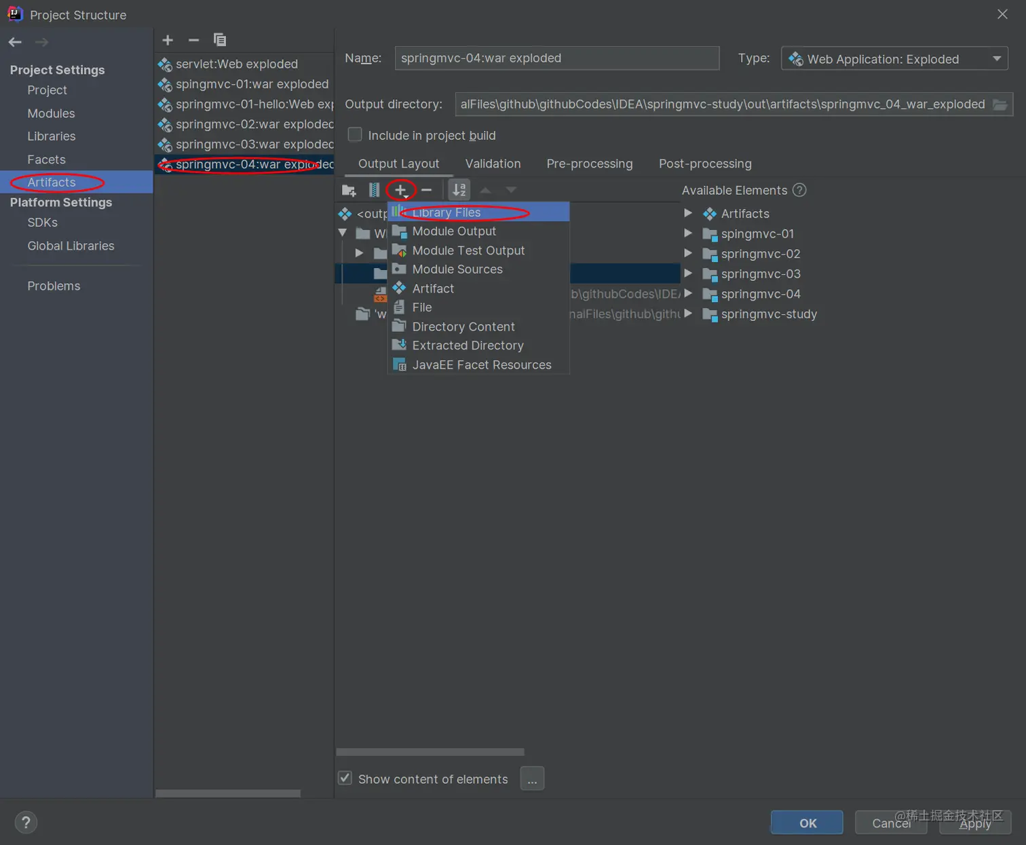Expand springmvc-study in Available Elements

(688, 314)
